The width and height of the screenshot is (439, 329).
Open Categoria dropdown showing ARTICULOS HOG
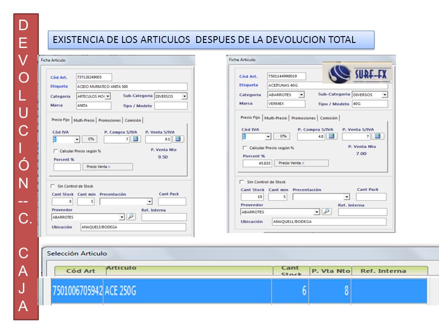click(108, 96)
